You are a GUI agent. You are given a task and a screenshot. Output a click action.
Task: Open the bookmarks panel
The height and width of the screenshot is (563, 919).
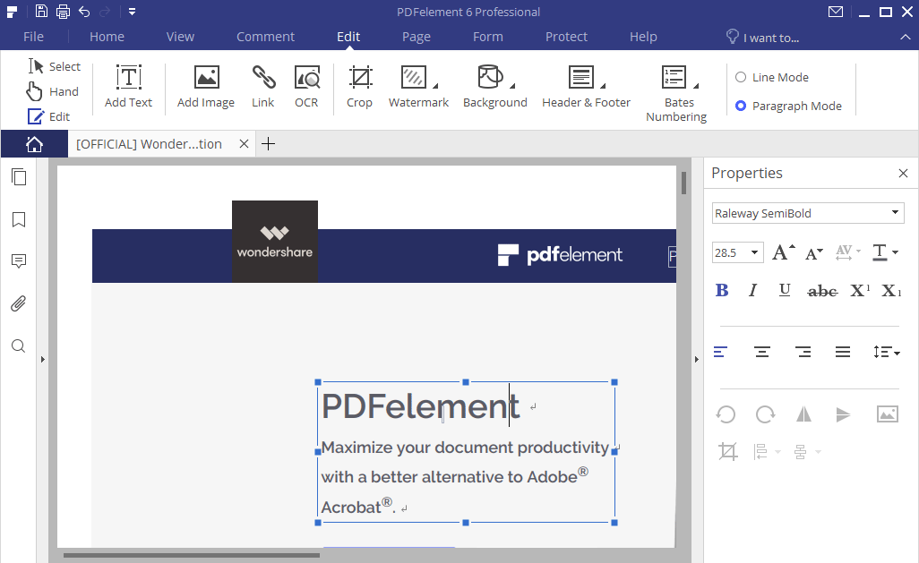pos(19,219)
